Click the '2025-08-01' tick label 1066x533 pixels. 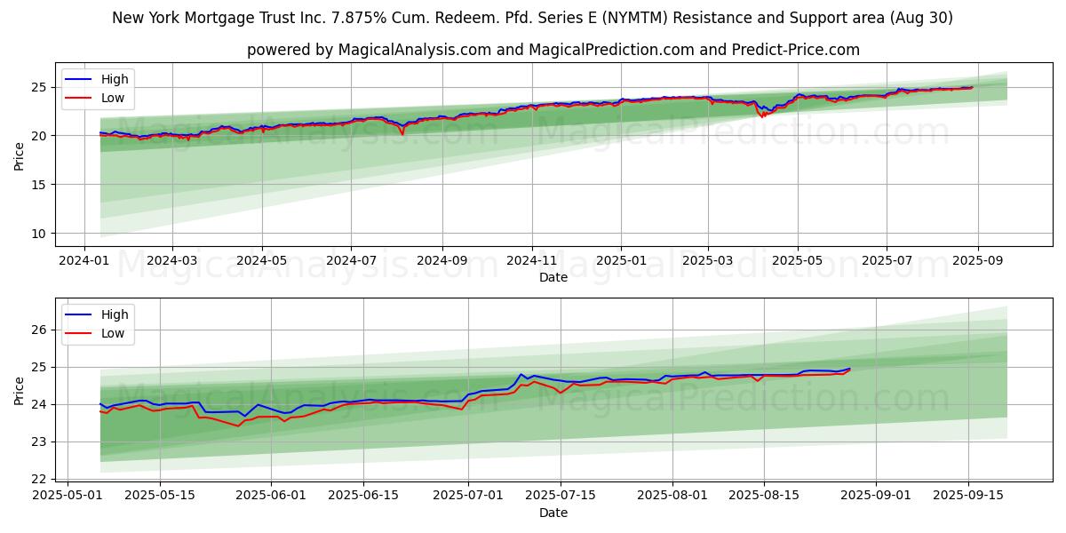click(x=672, y=496)
